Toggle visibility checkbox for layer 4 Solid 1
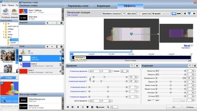 point(63,71)
